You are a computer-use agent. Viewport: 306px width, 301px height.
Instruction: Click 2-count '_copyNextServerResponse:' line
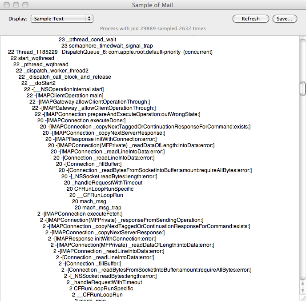105,233
